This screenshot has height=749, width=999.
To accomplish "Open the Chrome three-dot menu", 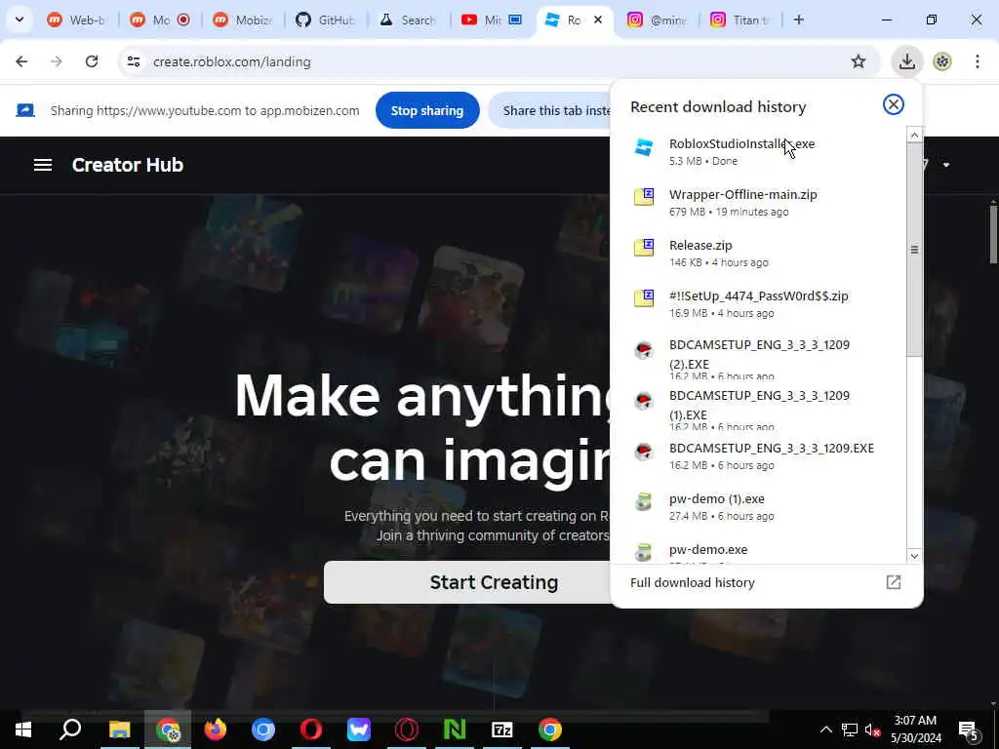I will click(977, 61).
